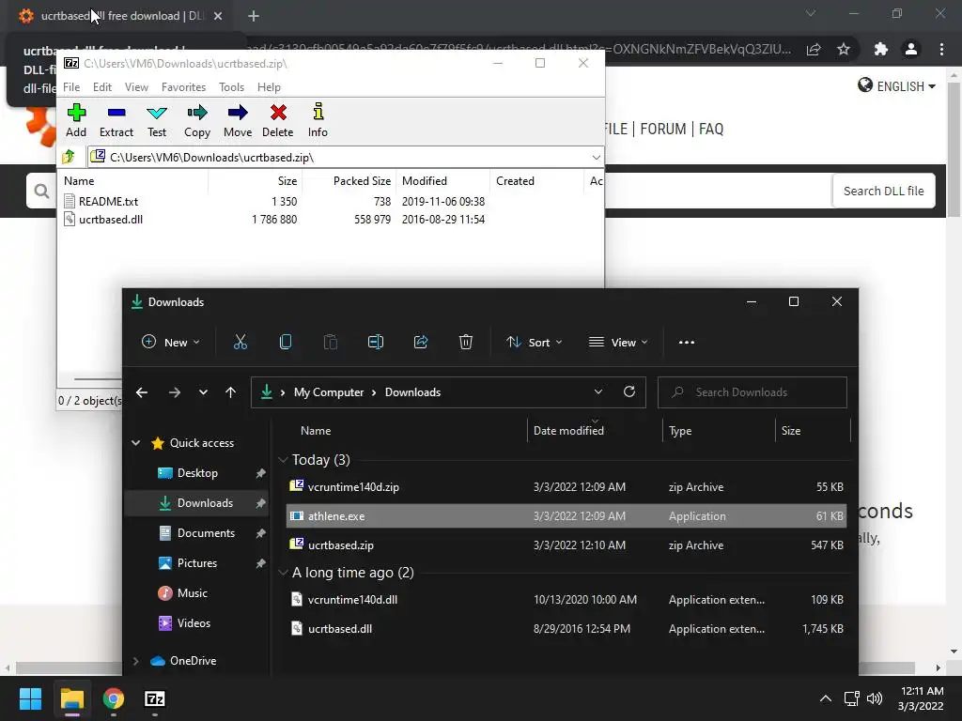Refresh the Downloads folder view
Viewport: 962px width, 721px height.
click(x=629, y=391)
